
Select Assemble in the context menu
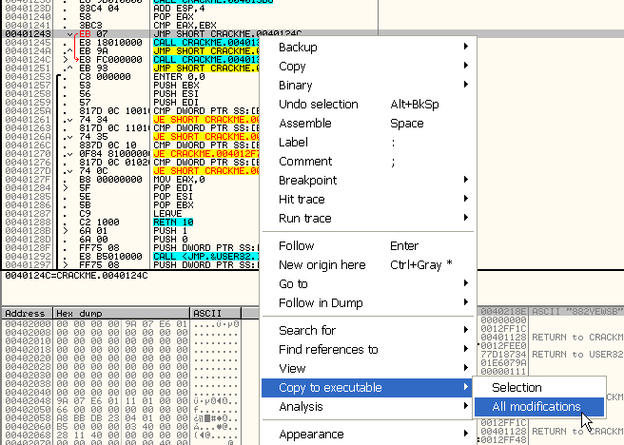click(304, 124)
